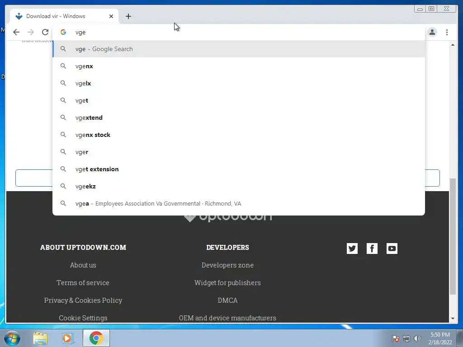Select the vgelx suggestion
Viewport: 463px width, 347px height.
(239, 83)
